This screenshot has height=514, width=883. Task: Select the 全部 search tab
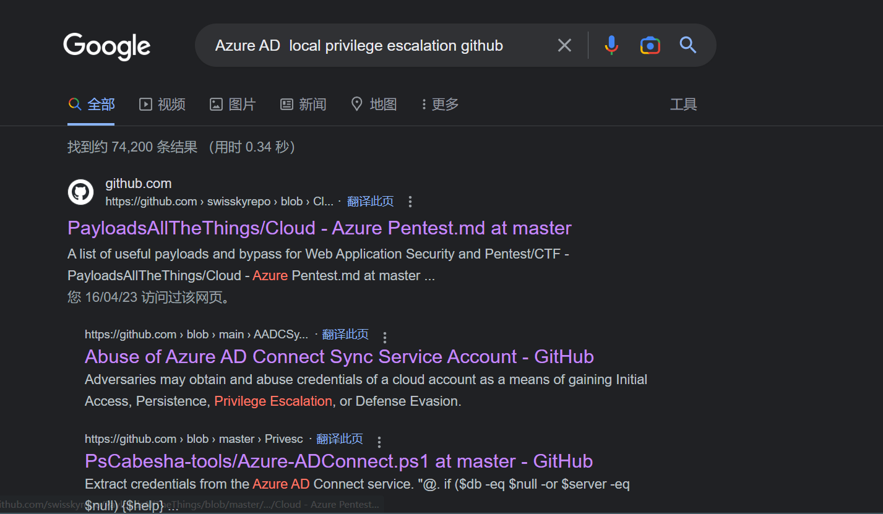(92, 105)
